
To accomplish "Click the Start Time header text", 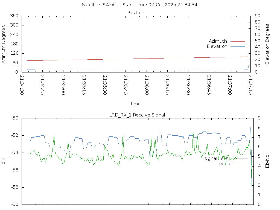I will (x=160, y=5).
